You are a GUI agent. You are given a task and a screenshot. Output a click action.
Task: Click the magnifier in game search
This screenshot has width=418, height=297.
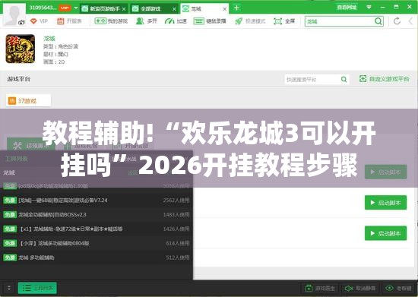(378, 21)
